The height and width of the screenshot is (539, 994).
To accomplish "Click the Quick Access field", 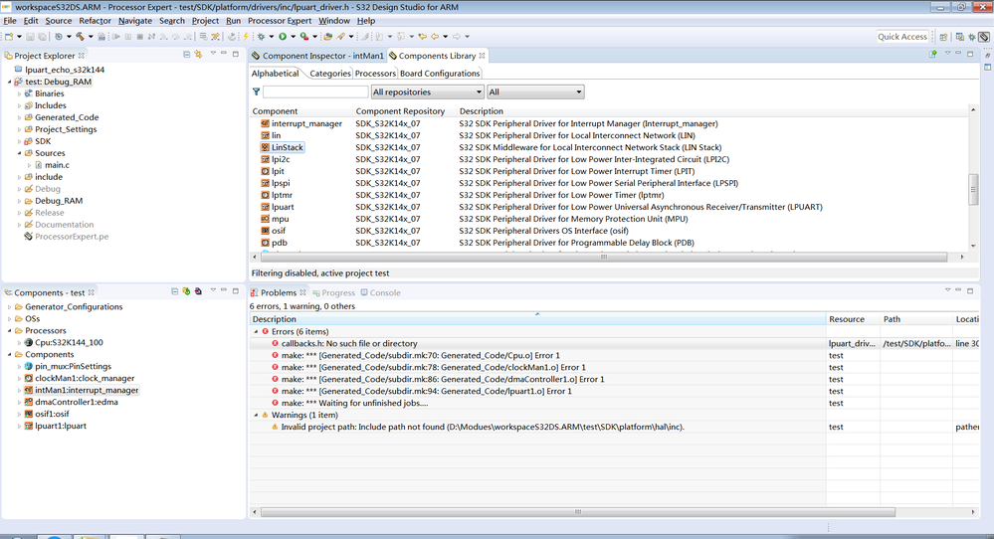I will pos(902,37).
